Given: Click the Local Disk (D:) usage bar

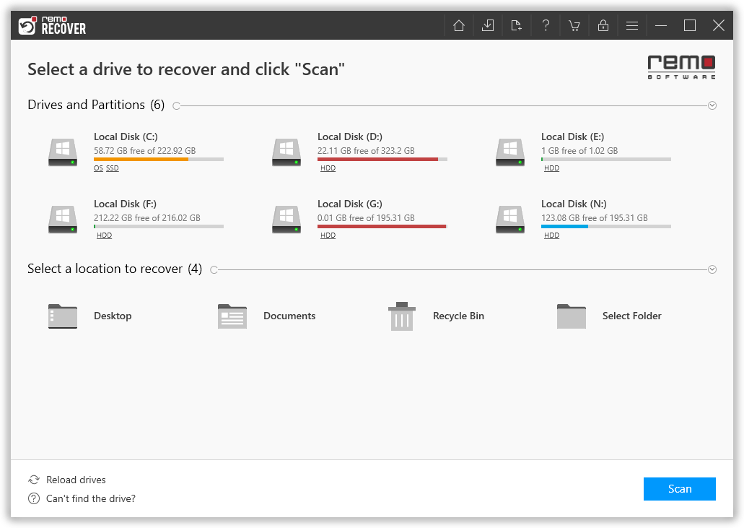Looking at the screenshot, I should 382,159.
